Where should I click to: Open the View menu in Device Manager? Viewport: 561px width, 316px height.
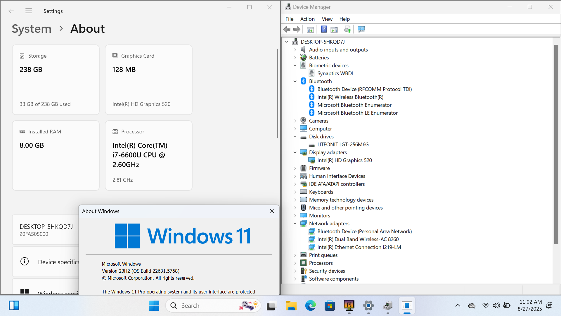pos(327,19)
